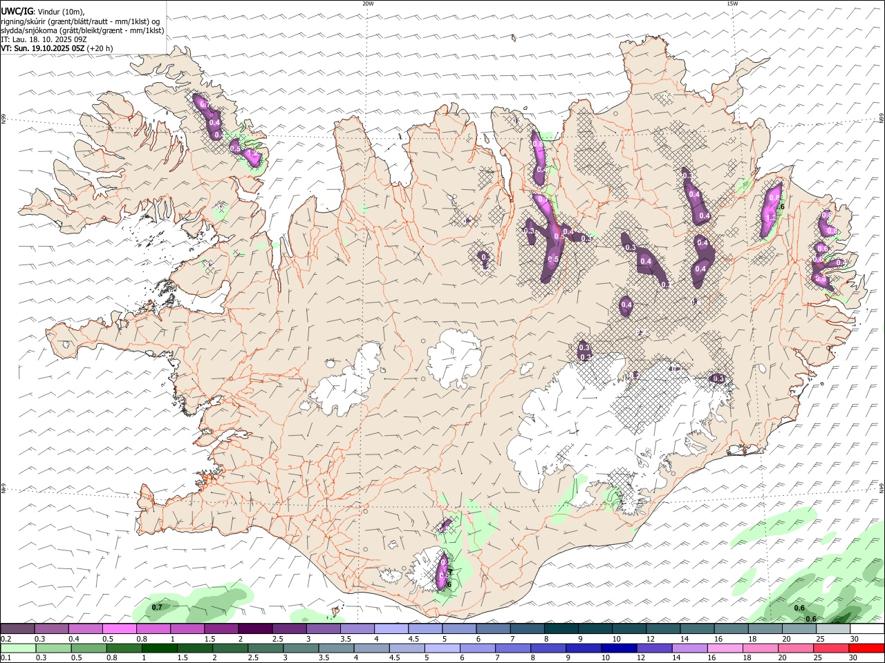
Task: Pick the darkest purple snow swatch starting at 2
Action: pos(255,628)
